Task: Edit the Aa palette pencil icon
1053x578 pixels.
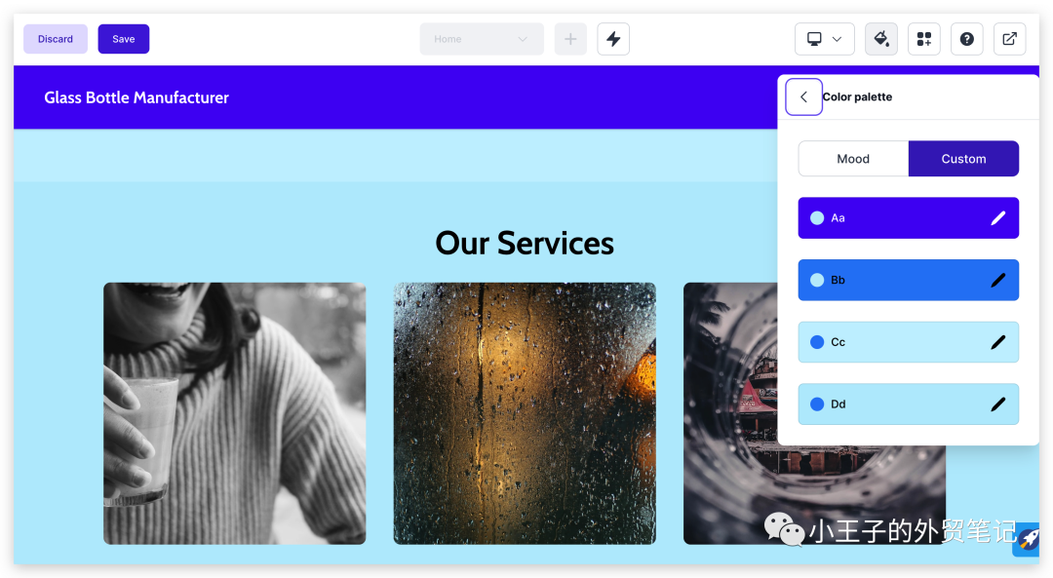Action: pos(998,217)
